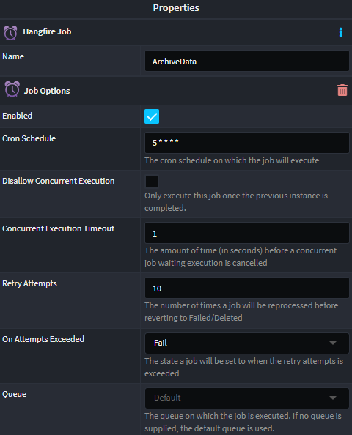Viewport: 352px width, 435px height.
Task: Uncheck the Enabled checkbox
Action: 152,116
